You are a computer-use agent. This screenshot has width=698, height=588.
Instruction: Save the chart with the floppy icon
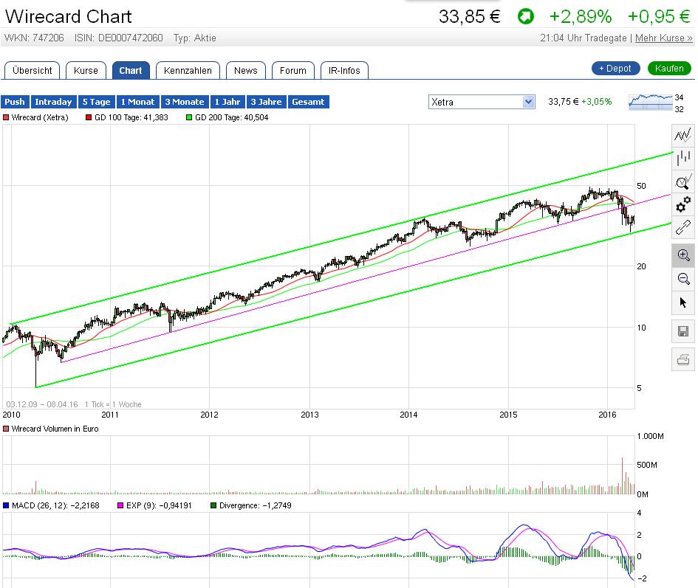(682, 331)
